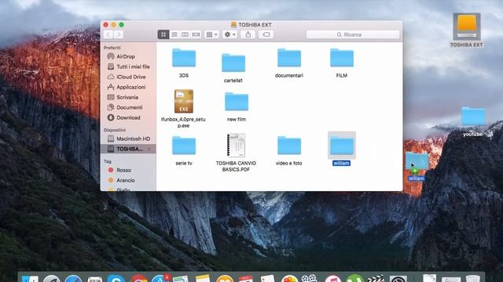
Task: Click the Edit Tags toolbar button
Action: [266, 34]
